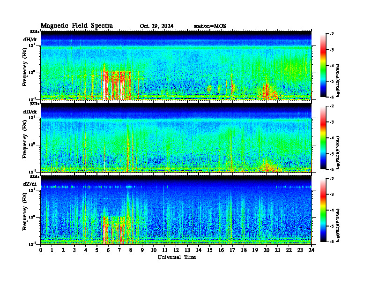Click hour 7 tick on Universal Time axis
This screenshot has width=371, height=287.
[x=119, y=250]
